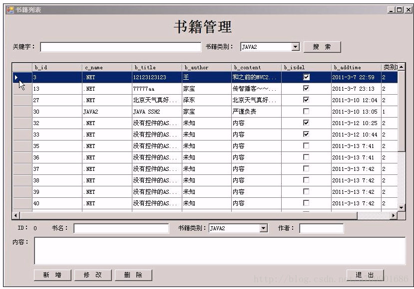The image size is (414, 289).
Task: Open the top 书籍类别 dropdown beside search
Action: pyautogui.click(x=296, y=47)
